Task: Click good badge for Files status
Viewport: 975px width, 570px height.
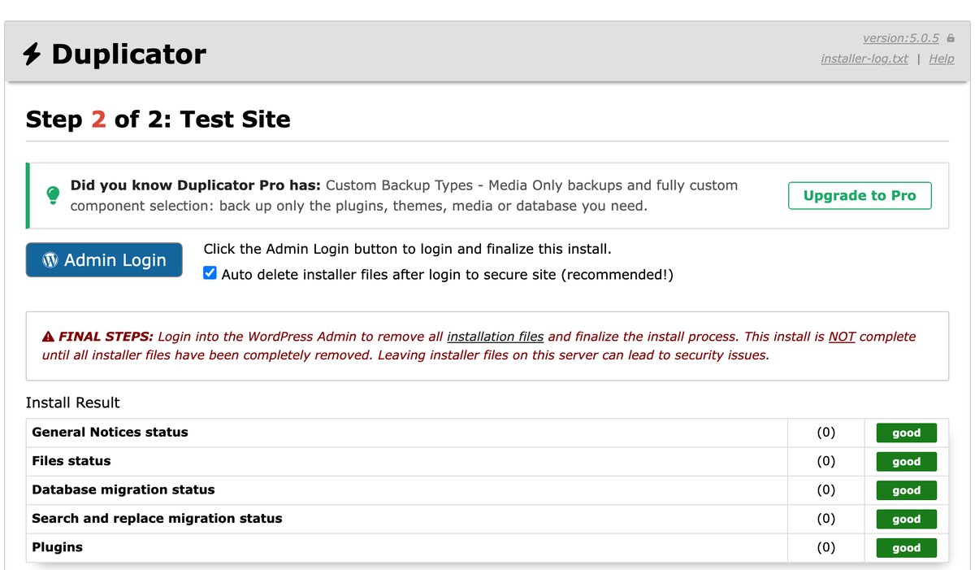Action: (906, 461)
